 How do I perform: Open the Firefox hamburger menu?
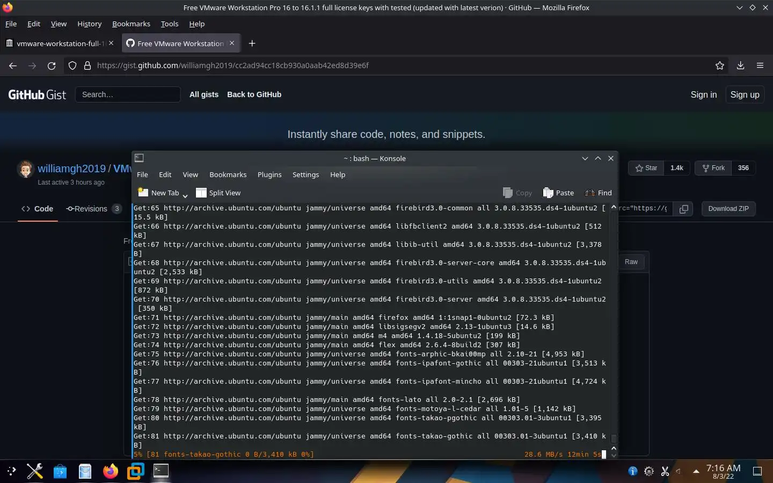(760, 65)
